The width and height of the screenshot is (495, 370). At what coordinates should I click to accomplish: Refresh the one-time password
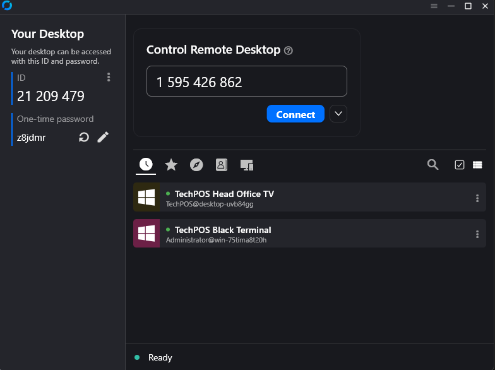click(84, 137)
